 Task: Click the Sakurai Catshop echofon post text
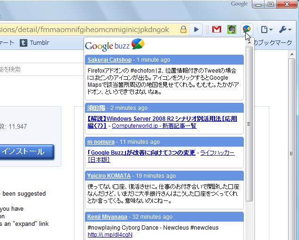coord(163,81)
